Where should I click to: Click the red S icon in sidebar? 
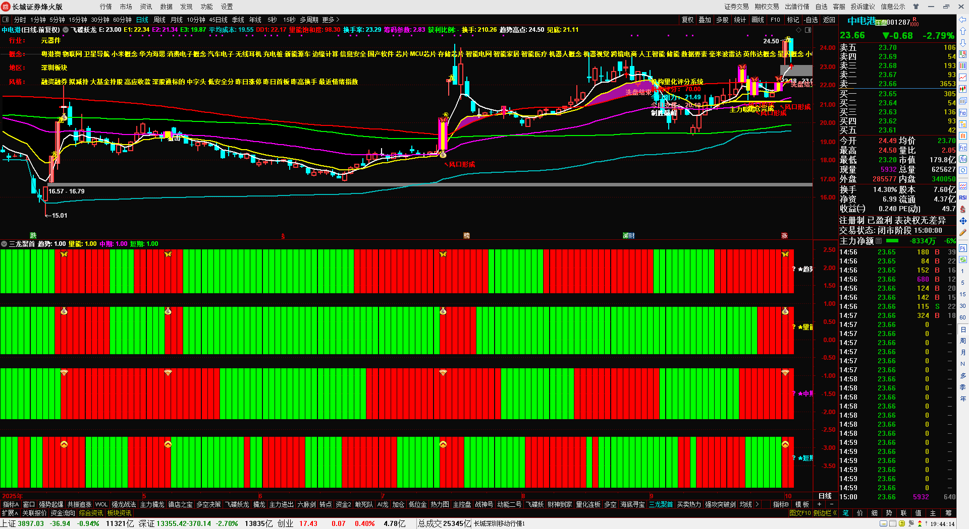coord(963,209)
